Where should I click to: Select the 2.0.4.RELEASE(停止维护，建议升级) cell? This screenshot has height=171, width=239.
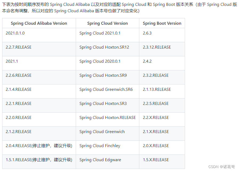click(39, 148)
